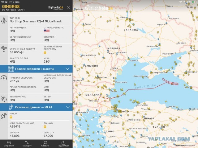The height and width of the screenshot is (148, 198).
Task: Tap the Следить follow icon
Action: tap(45, 142)
